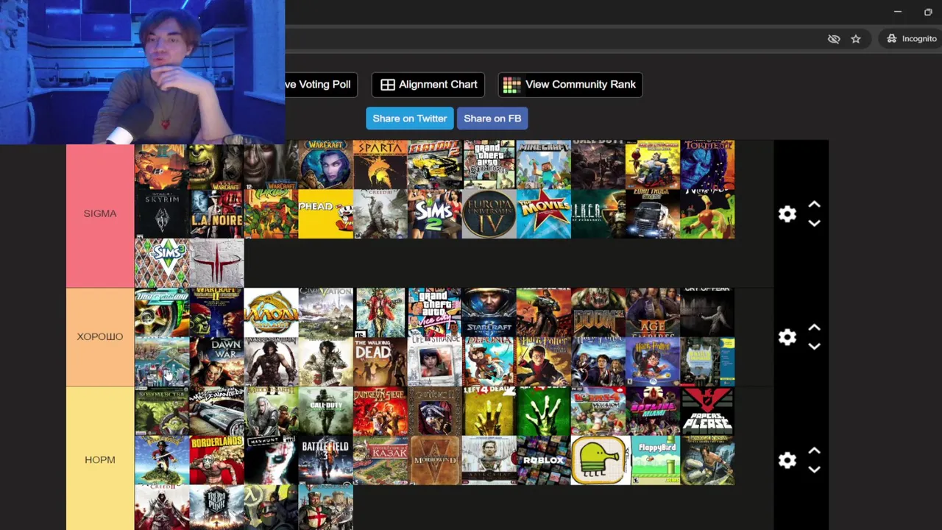The width and height of the screenshot is (942, 530).
Task: Move SIGMA tier row down
Action: [814, 223]
